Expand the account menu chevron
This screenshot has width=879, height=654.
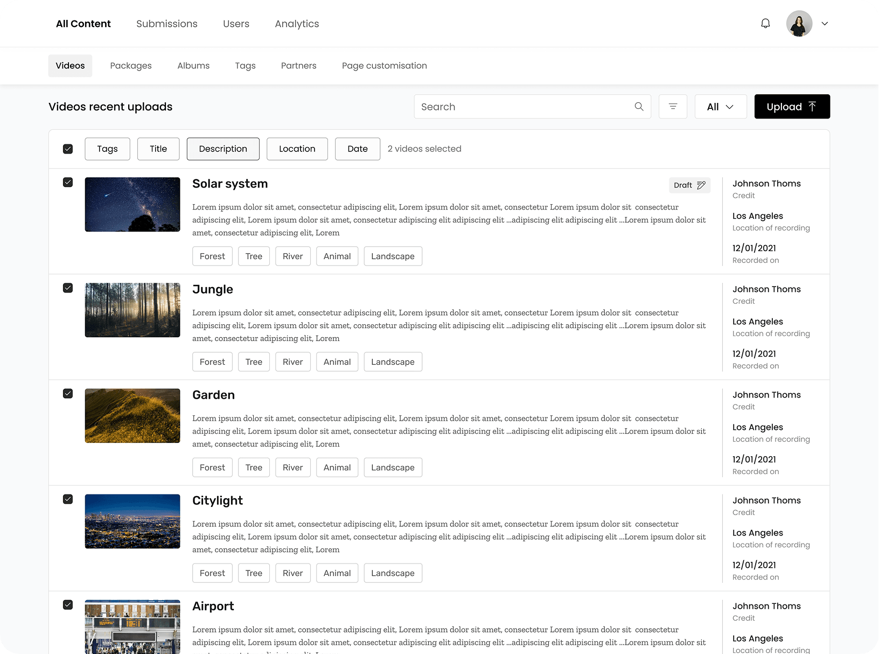tap(824, 23)
